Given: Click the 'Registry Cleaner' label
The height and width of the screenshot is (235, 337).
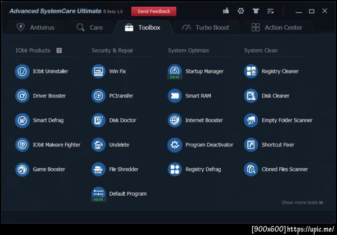Looking at the screenshot, I should [x=280, y=71].
